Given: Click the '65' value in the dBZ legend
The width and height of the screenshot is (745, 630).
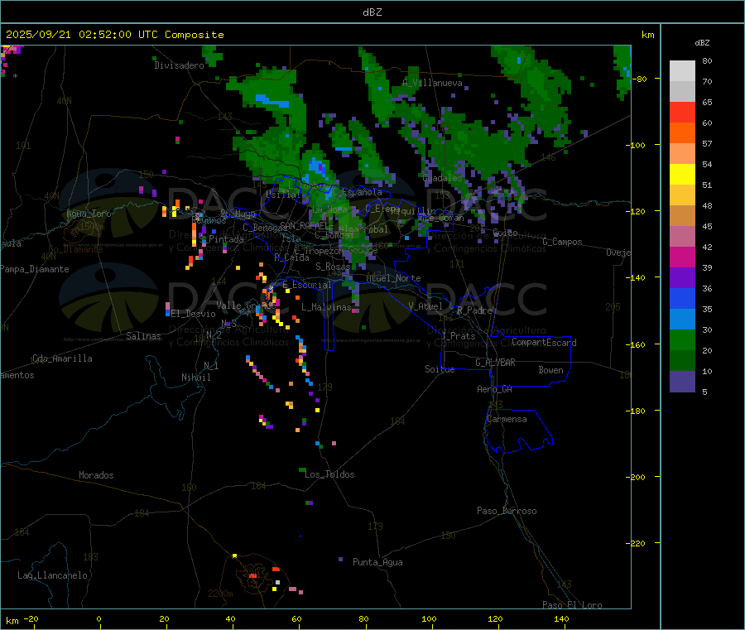Looking at the screenshot, I should (x=707, y=102).
